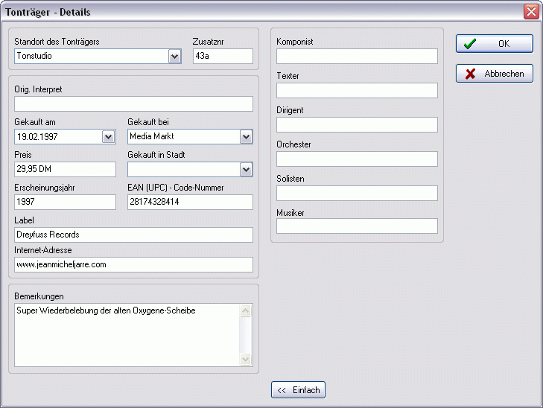Click the Bemerkungen scrollbar up arrow

click(x=246, y=310)
